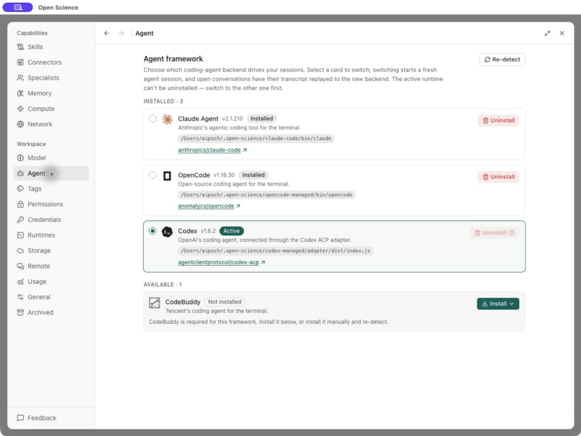This screenshot has height=436, width=581.
Task: Open Network settings
Action: pyautogui.click(x=50, y=124)
